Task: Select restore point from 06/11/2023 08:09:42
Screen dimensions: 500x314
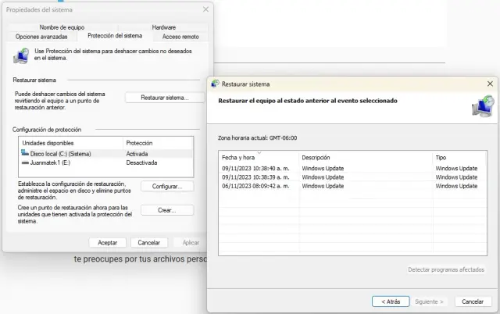Action: [259, 186]
